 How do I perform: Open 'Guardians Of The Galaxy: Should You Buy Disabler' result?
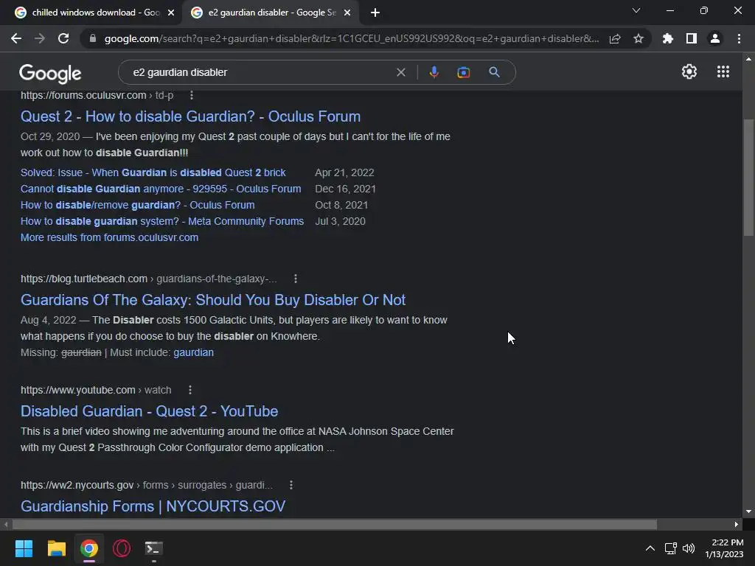click(x=213, y=300)
